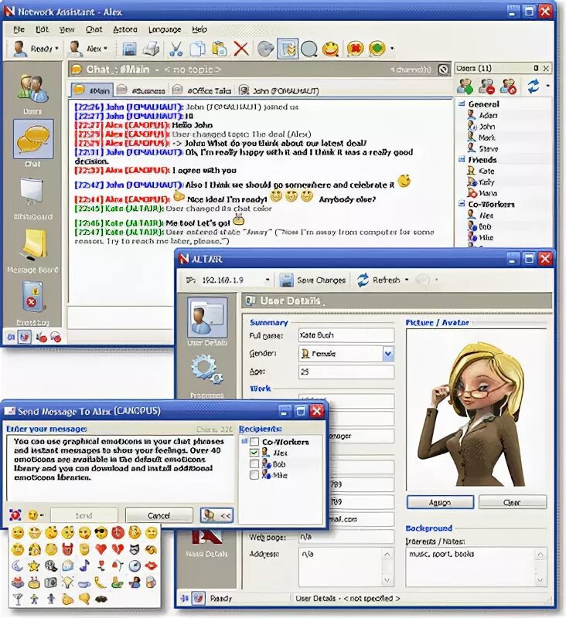Pick the yellow star emoticon

tap(34, 566)
